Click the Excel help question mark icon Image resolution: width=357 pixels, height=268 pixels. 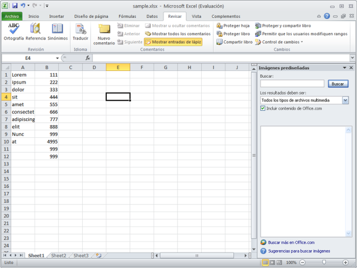327,16
